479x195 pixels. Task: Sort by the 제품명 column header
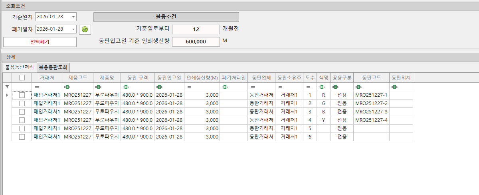tap(107, 78)
